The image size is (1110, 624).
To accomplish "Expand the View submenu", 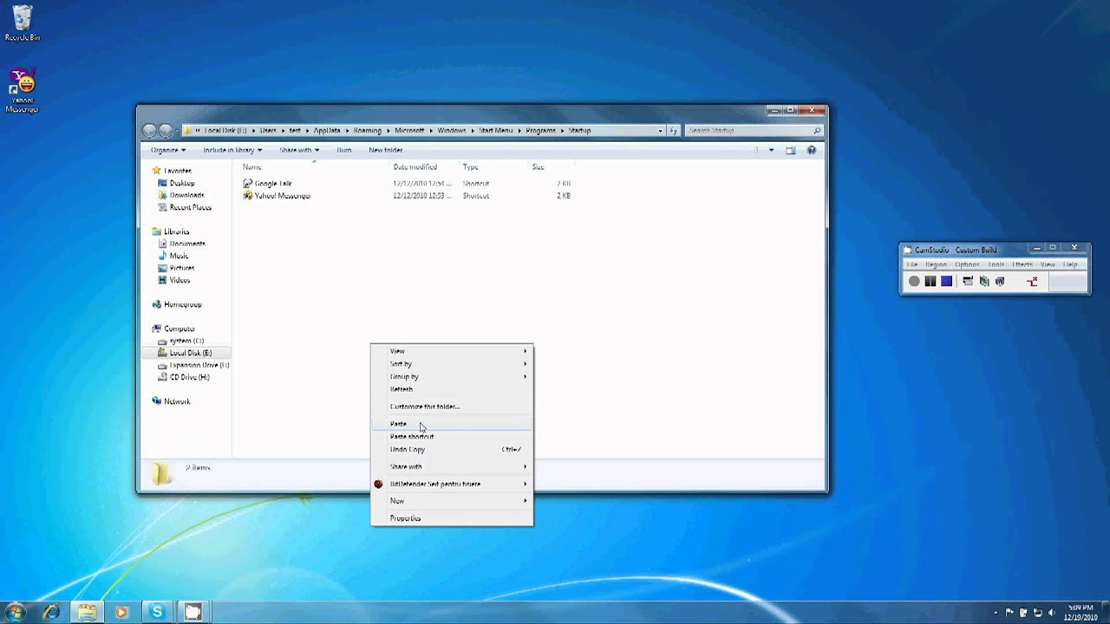I will point(452,351).
